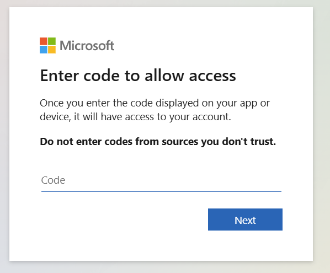Click the gray Microsoft wordmark text
This screenshot has width=330, height=273.
[x=87, y=45]
